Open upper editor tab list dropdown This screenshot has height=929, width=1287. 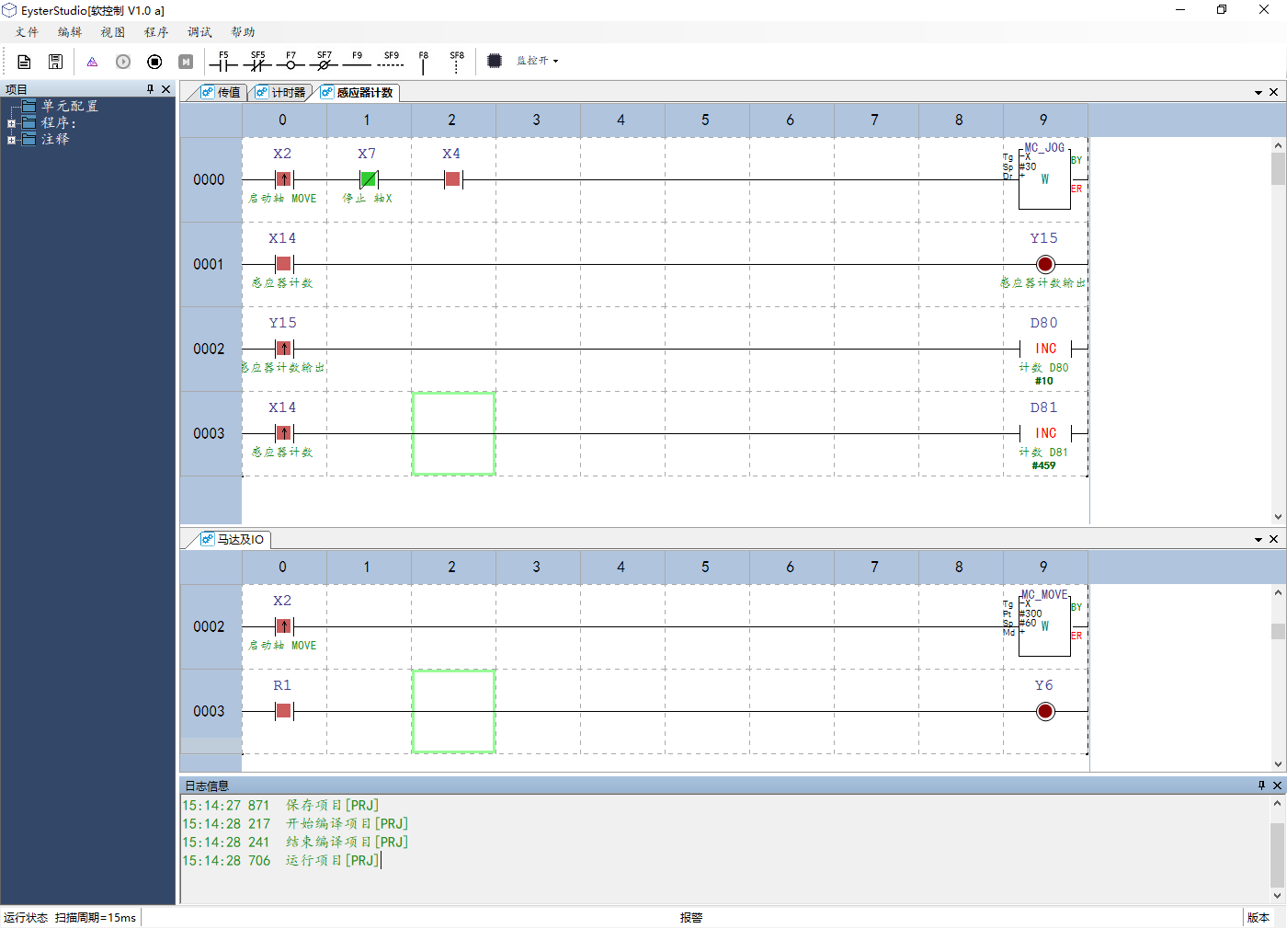click(1259, 93)
